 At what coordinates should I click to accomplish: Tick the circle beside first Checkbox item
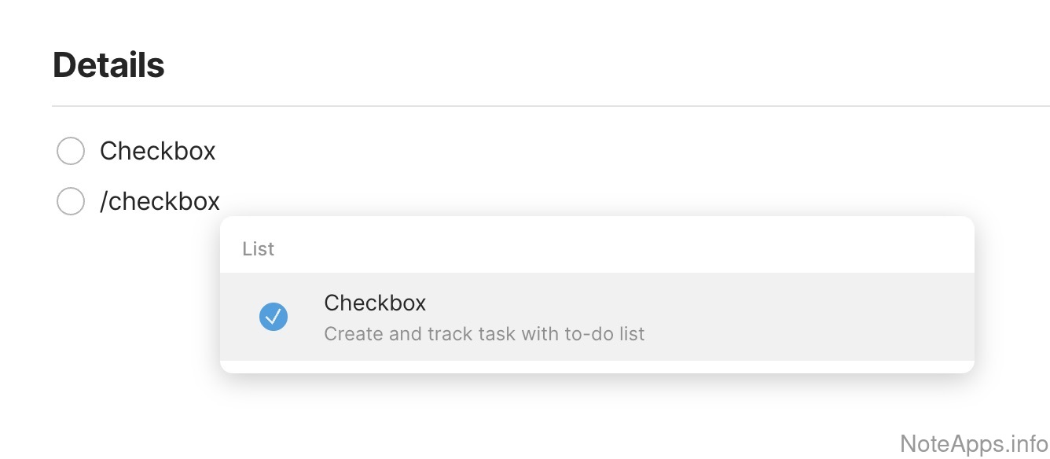tap(71, 151)
